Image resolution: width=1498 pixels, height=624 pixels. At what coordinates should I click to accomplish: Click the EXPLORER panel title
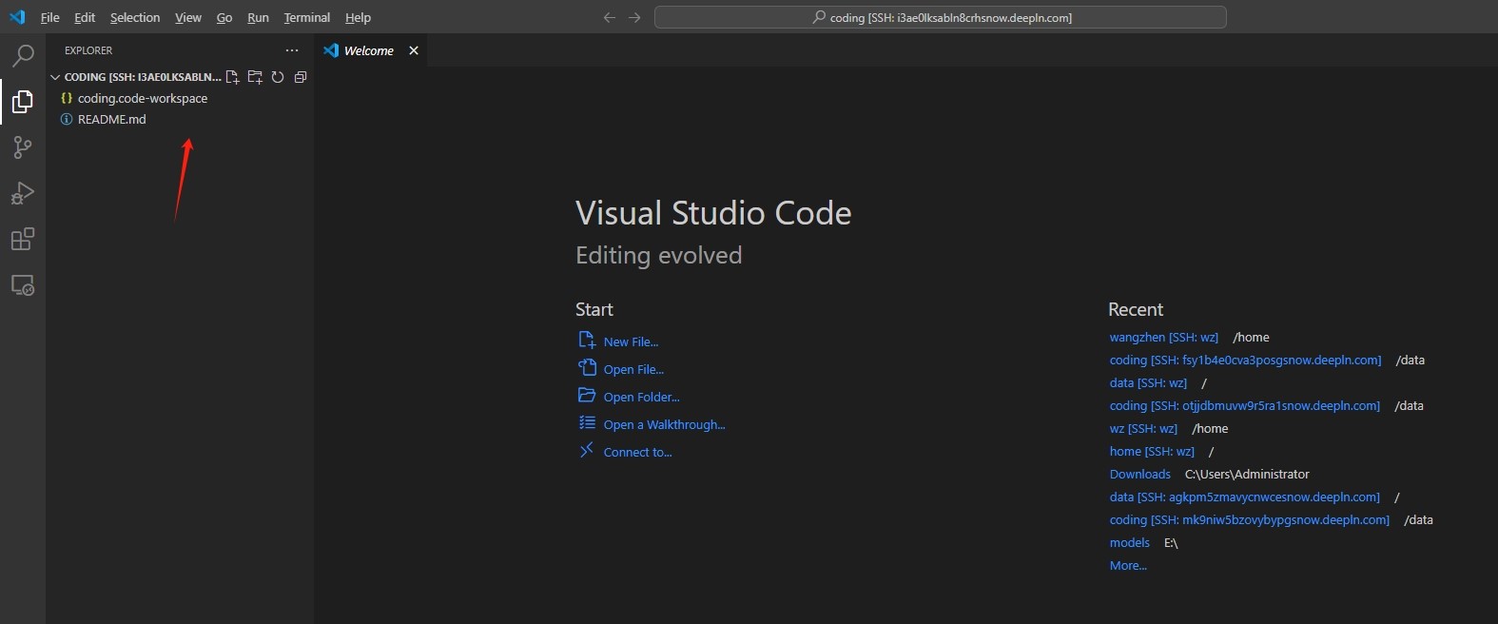click(x=88, y=50)
